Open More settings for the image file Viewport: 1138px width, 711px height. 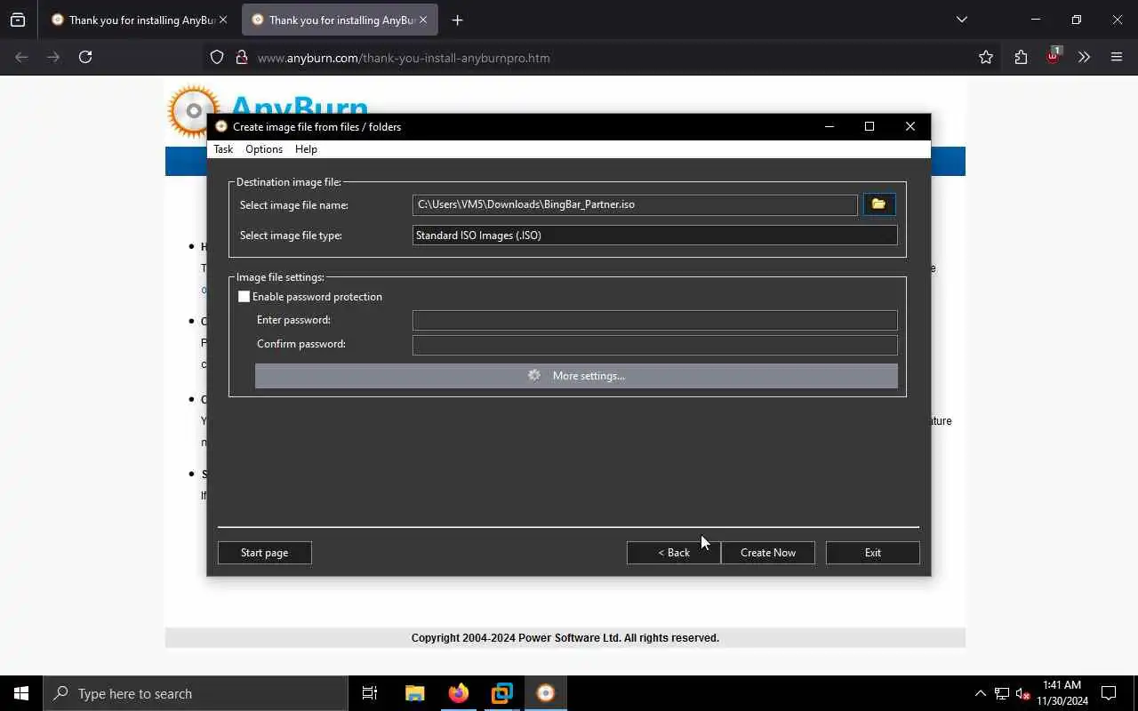coord(576,376)
